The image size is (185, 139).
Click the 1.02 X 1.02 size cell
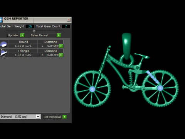(x=23, y=55)
